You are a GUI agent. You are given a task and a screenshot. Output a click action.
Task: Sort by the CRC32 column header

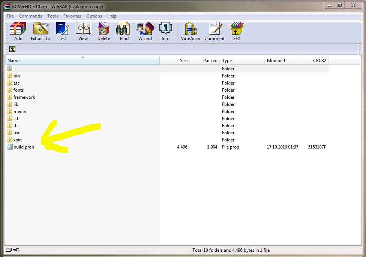(315, 61)
